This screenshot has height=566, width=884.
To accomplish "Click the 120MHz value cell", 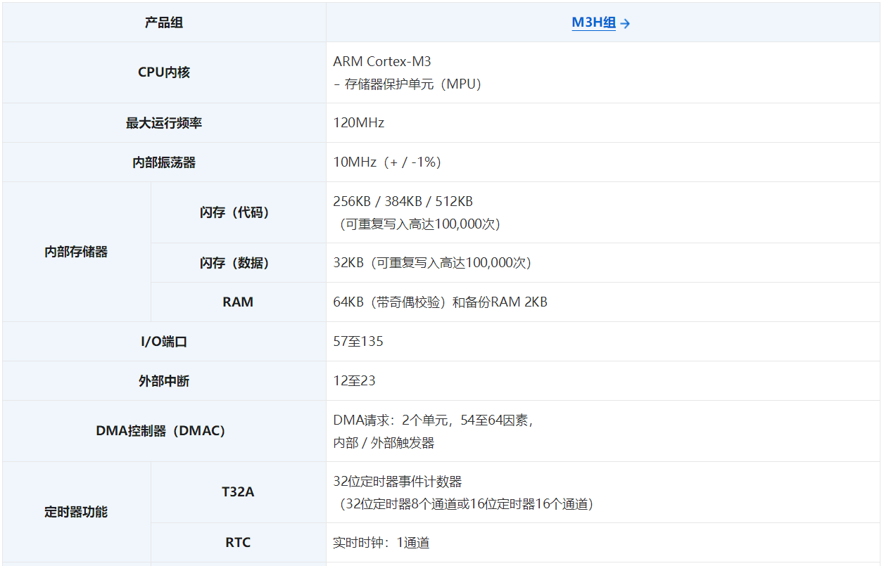I will pyautogui.click(x=359, y=123).
